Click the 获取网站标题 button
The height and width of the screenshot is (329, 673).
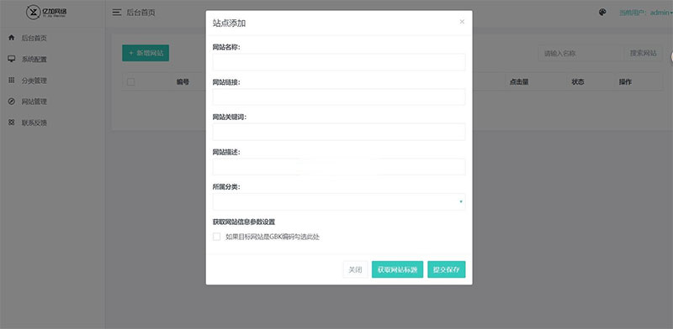tap(397, 269)
